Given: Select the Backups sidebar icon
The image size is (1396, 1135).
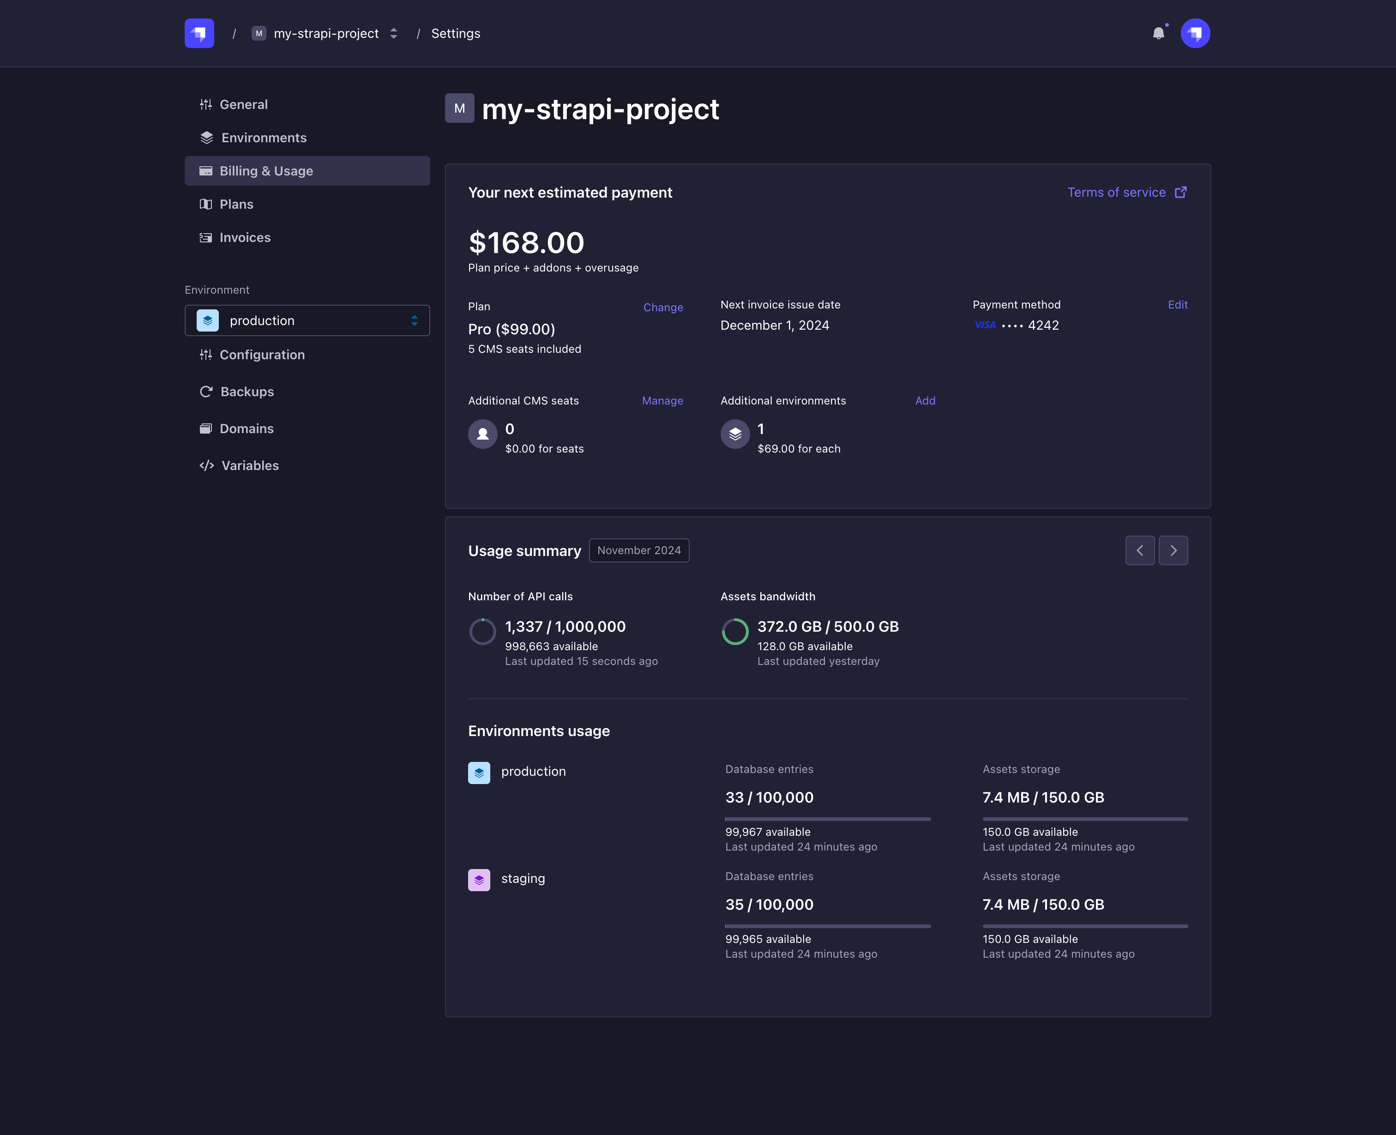Looking at the screenshot, I should click(206, 391).
